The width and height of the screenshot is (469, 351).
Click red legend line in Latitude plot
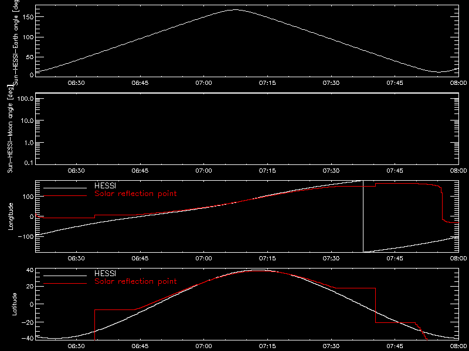[x=65, y=283]
